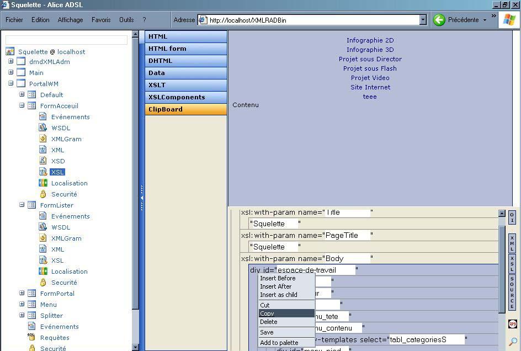Viewport: 521px width, 351px height.
Task: Open the Adresse URL dropdown arrow
Action: click(423, 20)
